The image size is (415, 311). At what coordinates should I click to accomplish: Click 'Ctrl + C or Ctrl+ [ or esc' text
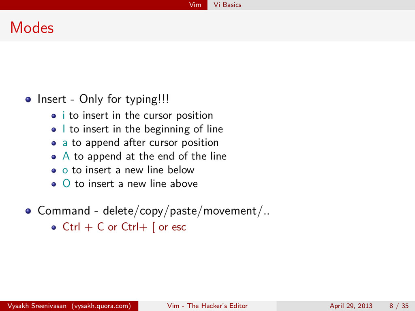[124, 227]
